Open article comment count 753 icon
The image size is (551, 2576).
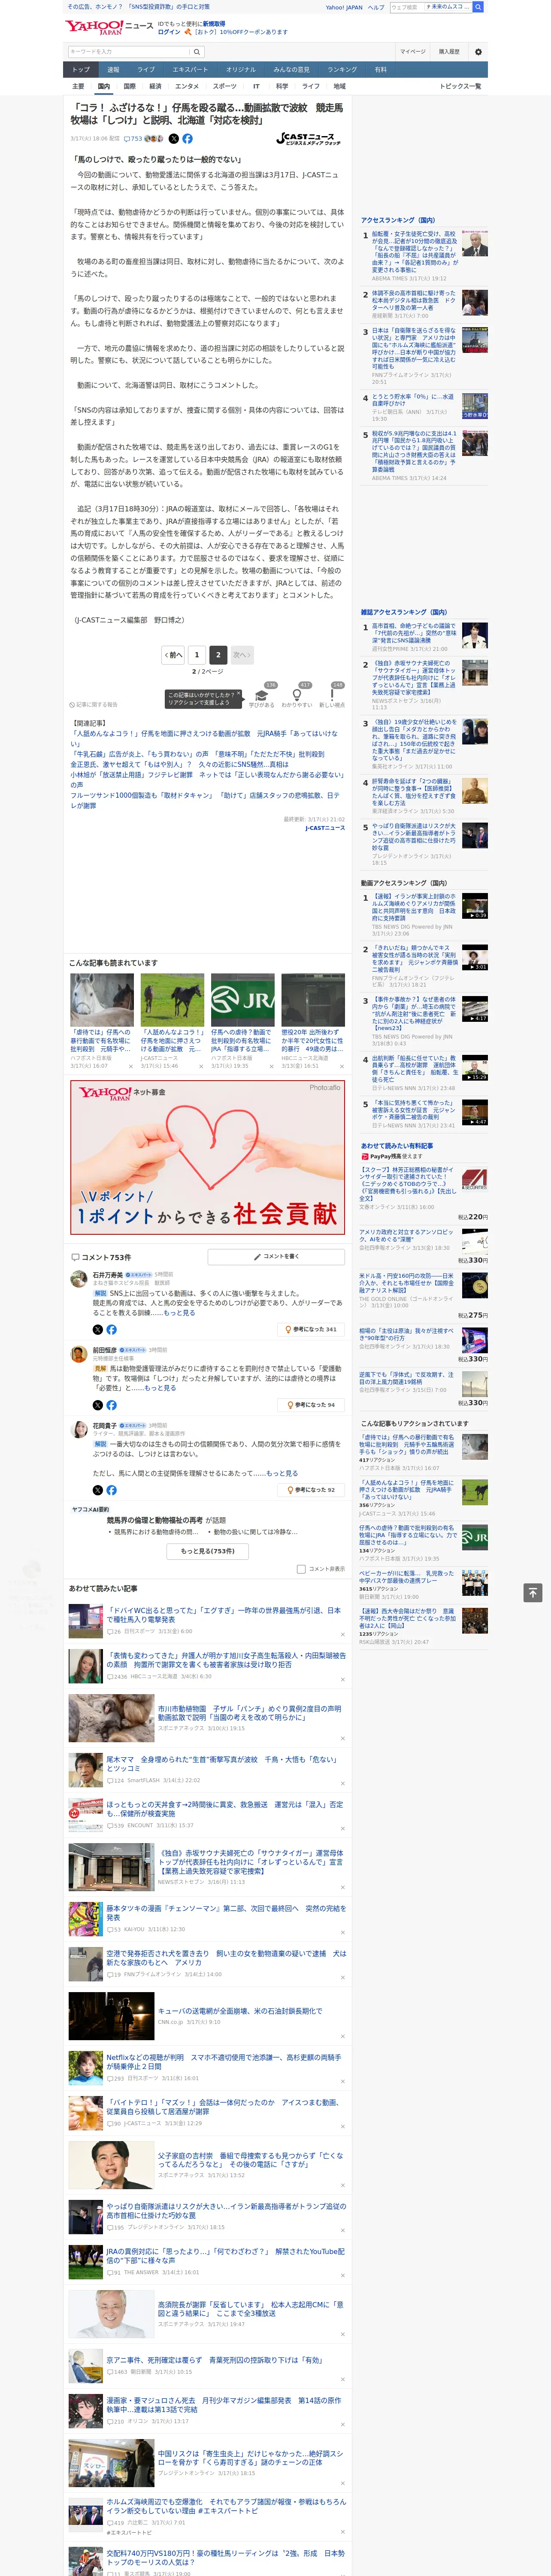(x=133, y=139)
